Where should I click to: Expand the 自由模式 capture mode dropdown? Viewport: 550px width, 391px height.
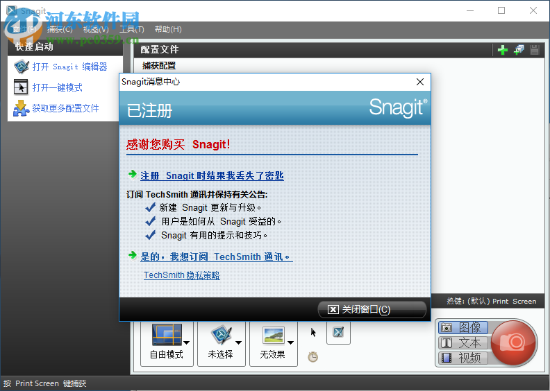187,342
